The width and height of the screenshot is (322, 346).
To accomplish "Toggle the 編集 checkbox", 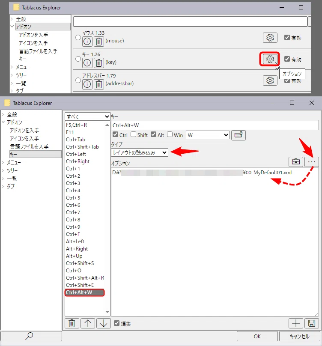I will pos(116,323).
